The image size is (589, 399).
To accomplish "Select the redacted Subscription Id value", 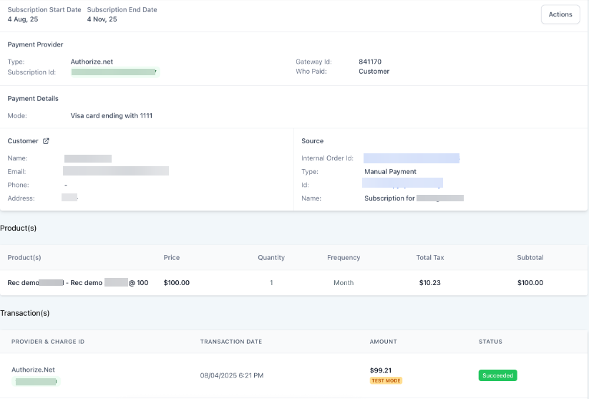I will [114, 72].
